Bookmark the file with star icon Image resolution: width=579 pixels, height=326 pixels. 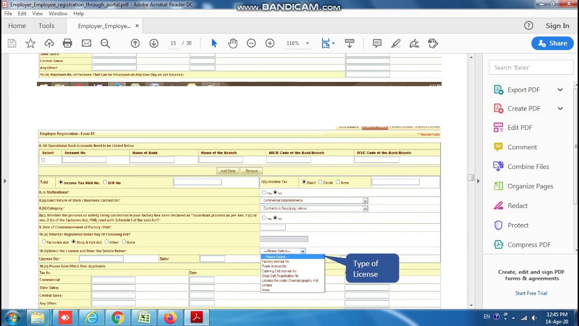[30, 43]
